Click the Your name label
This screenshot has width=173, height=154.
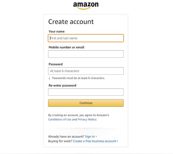57,31
